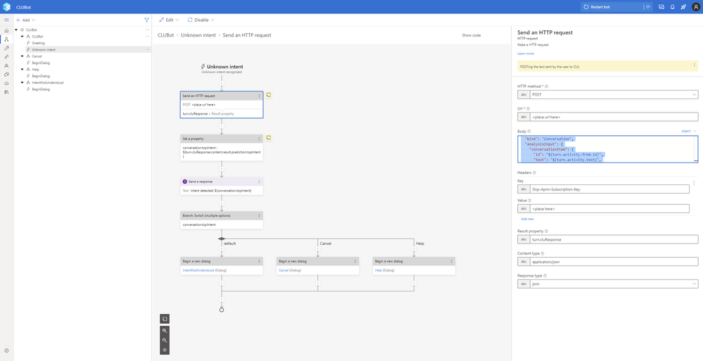Click Show code button

coord(471,35)
